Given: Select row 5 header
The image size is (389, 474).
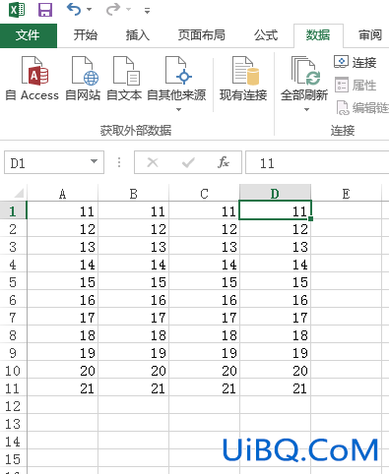Looking at the screenshot, I should tap(13, 282).
